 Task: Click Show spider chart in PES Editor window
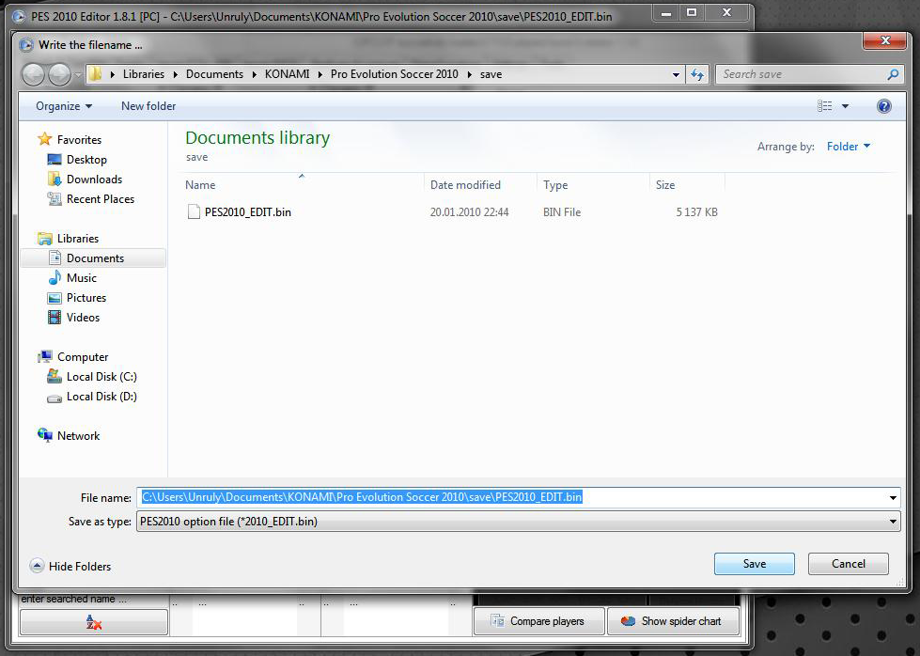673,621
